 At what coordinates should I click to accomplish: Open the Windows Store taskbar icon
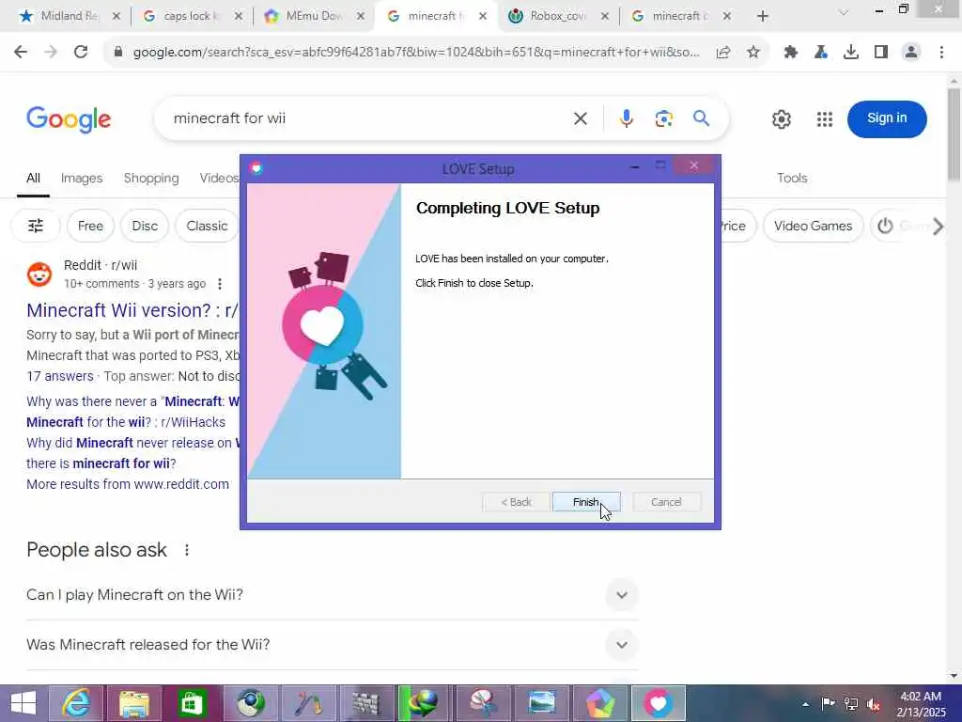pos(192,703)
